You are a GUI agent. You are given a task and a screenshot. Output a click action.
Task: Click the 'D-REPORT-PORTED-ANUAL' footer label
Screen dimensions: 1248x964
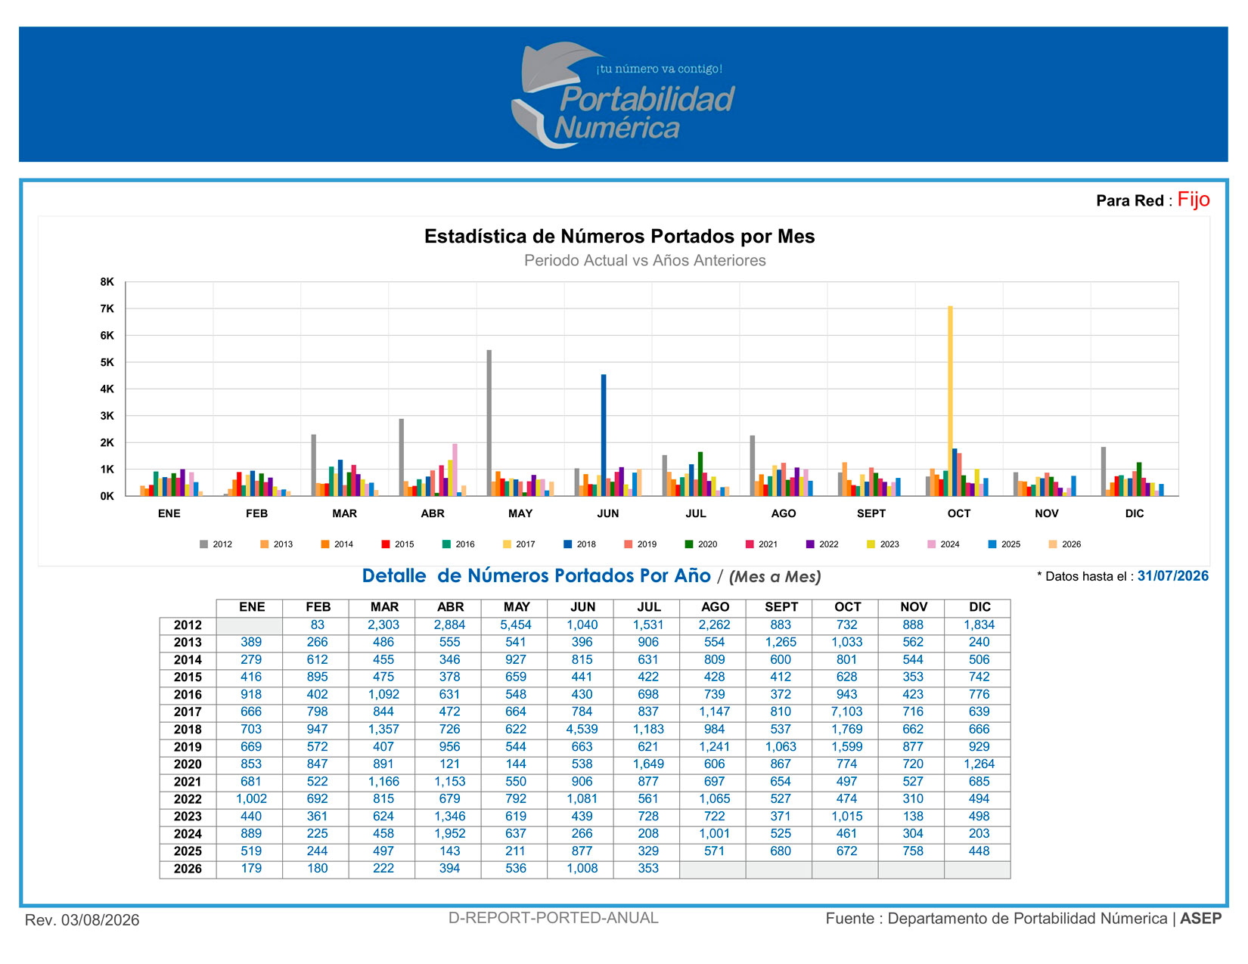tap(554, 919)
